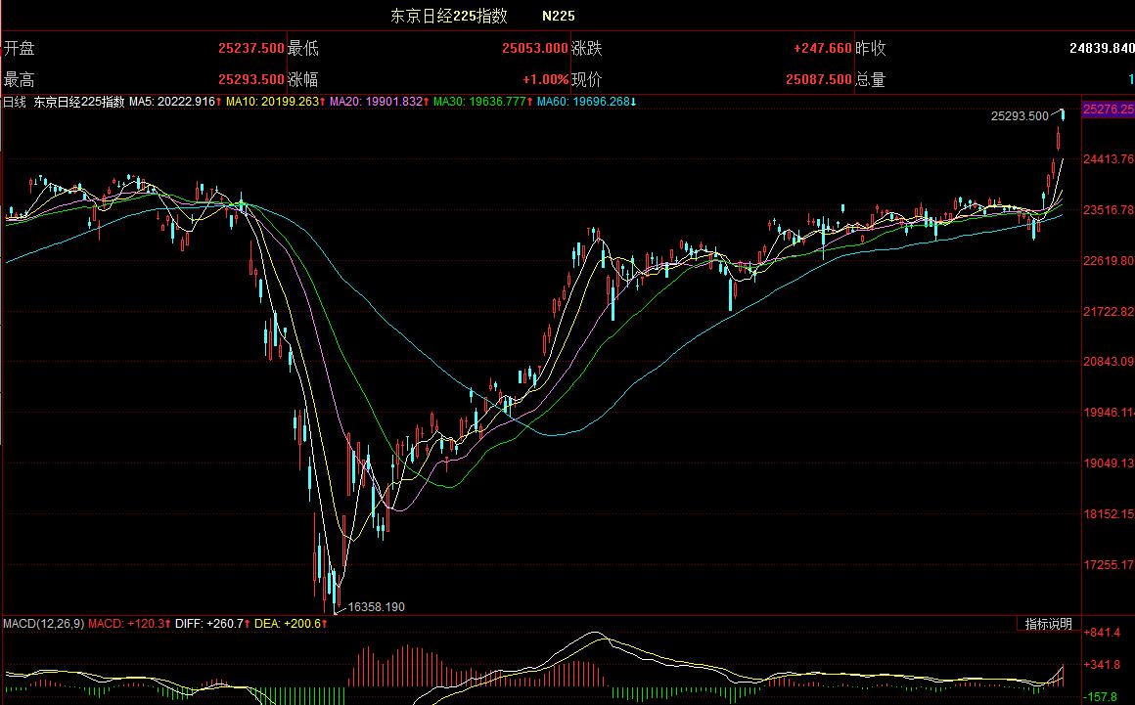
Task: Click the N225 ticker code
Action: 558,16
